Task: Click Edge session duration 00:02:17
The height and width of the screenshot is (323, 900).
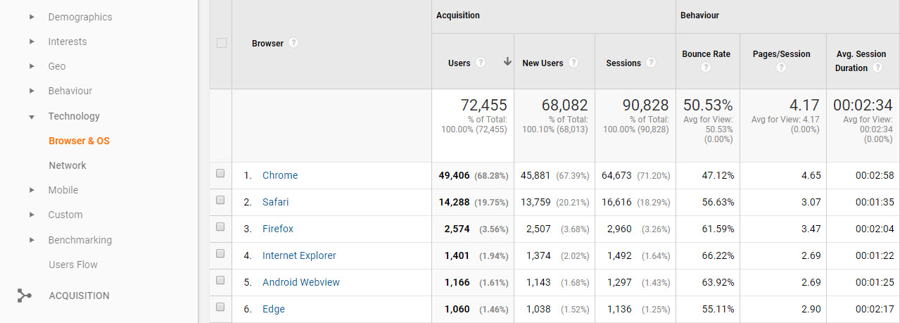Action: click(x=875, y=309)
